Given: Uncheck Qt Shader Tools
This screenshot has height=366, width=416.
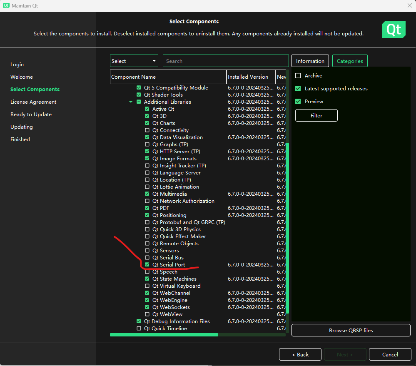Looking at the screenshot, I should coord(139,95).
